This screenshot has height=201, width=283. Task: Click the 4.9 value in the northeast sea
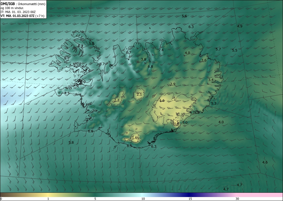point(240,26)
